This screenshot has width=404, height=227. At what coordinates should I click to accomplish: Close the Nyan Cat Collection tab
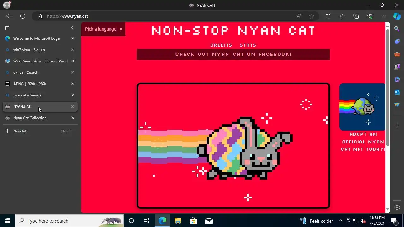click(x=73, y=118)
